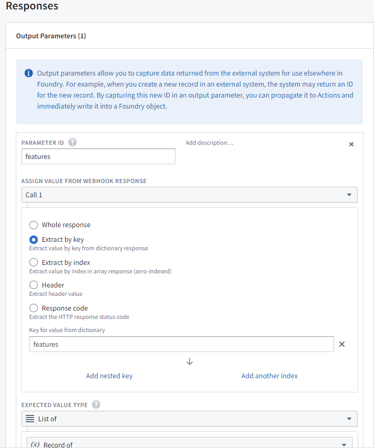Select the Whole response option
The height and width of the screenshot is (448, 374).
(x=34, y=225)
